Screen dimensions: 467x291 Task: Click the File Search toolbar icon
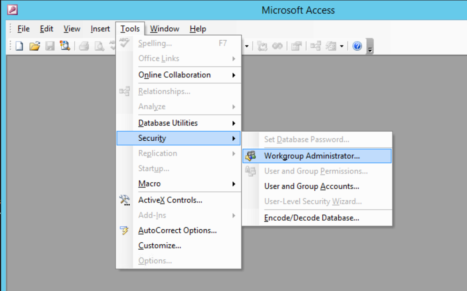pyautogui.click(x=65, y=46)
